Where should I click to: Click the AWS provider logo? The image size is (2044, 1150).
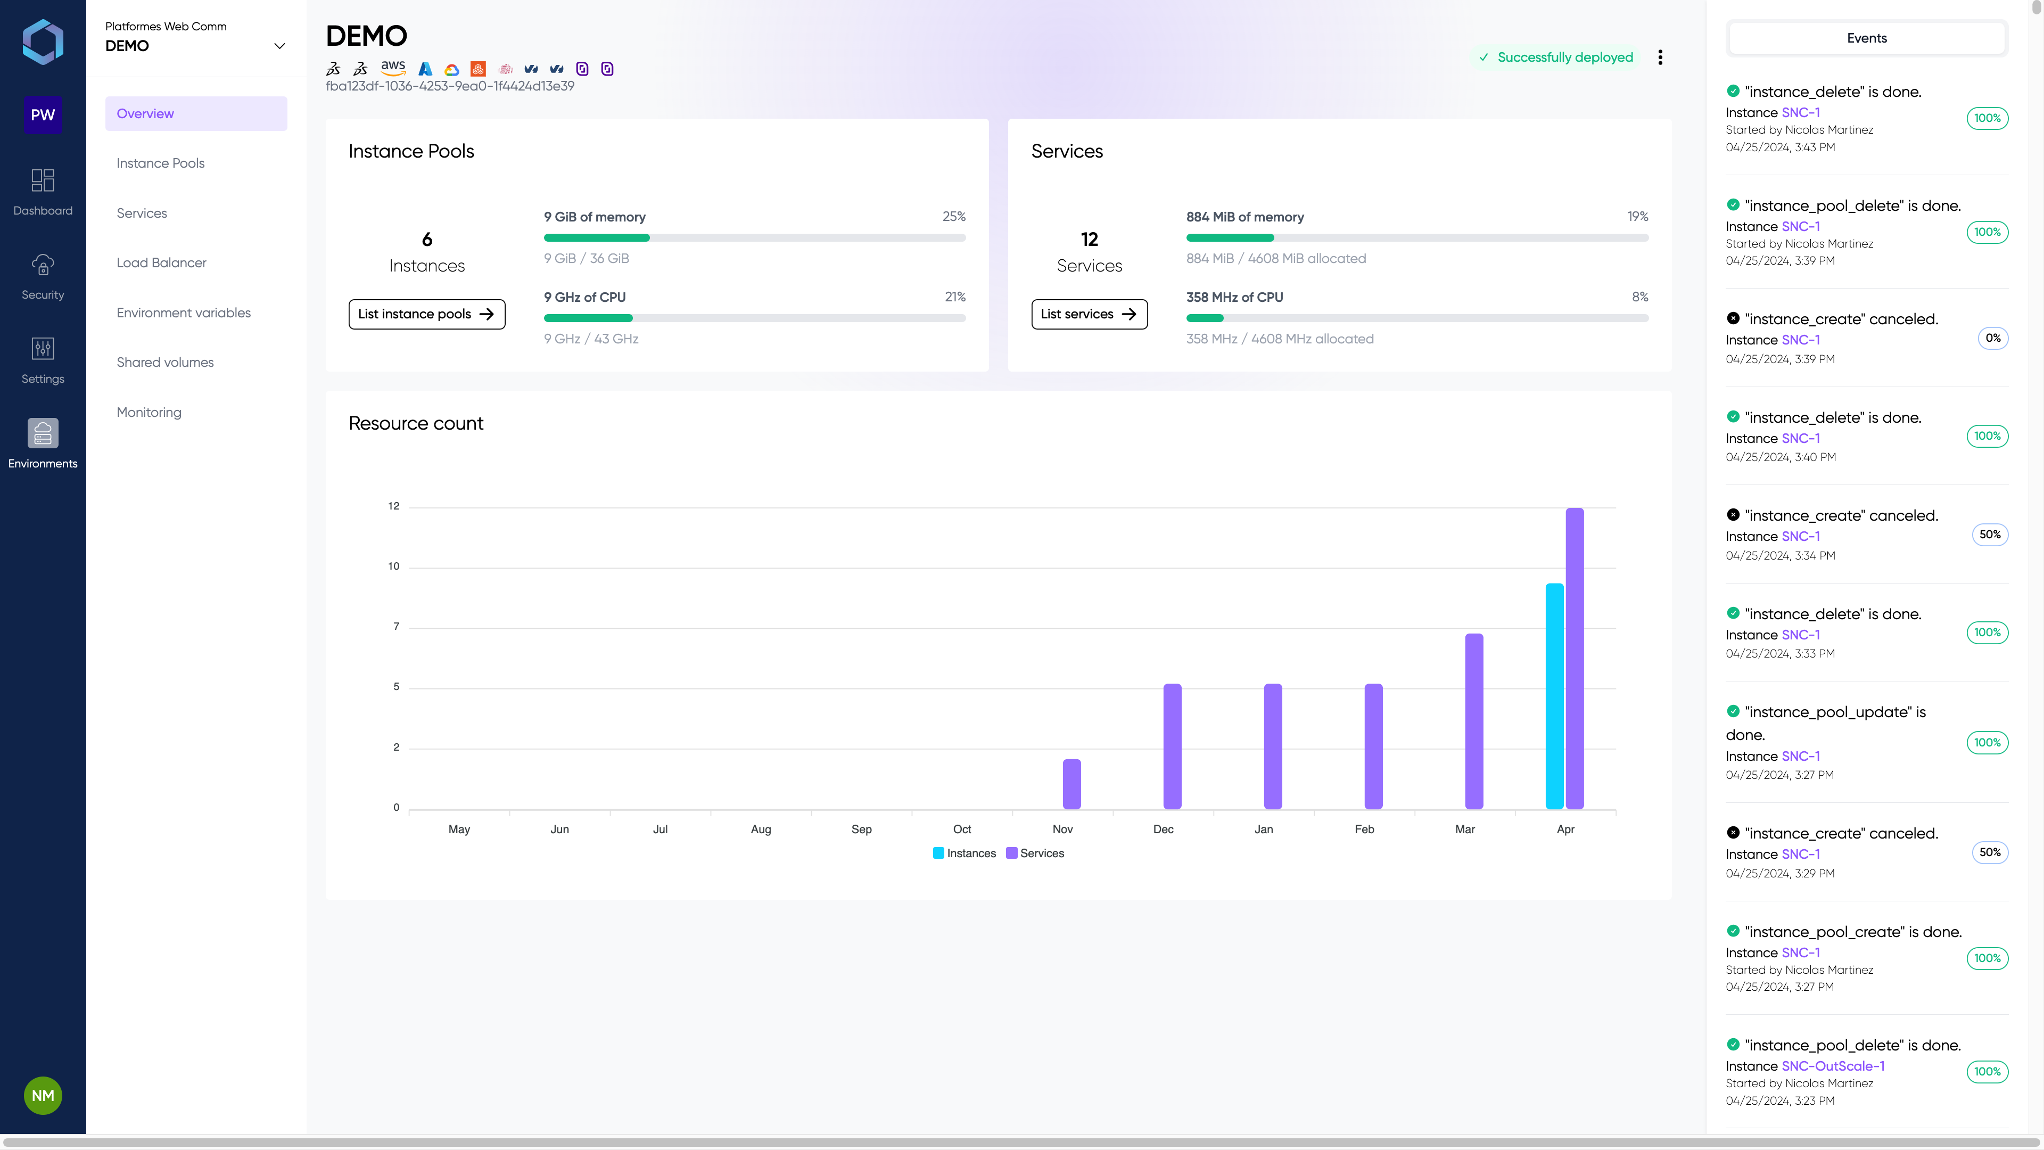tap(393, 68)
